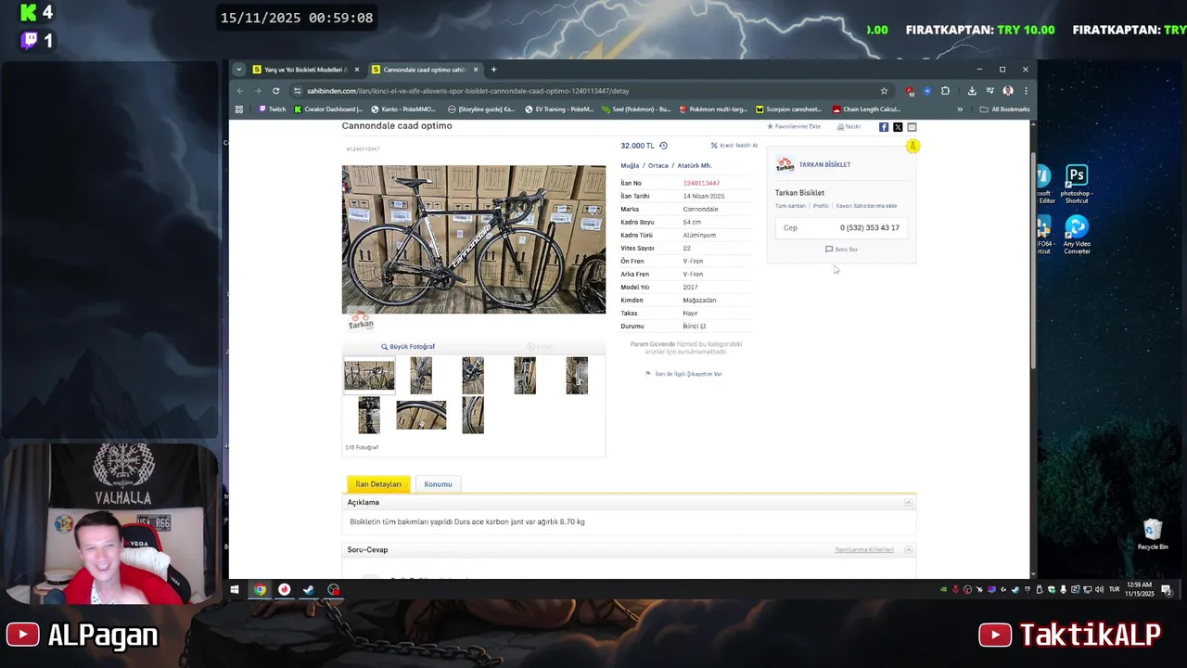Click Chrome icon in taskbar
Screen dimensions: 1187x668
pyautogui.click(x=260, y=589)
